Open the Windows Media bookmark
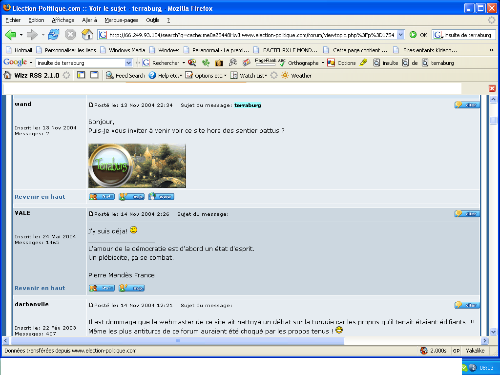The height and width of the screenshot is (375, 500). pyautogui.click(x=123, y=50)
